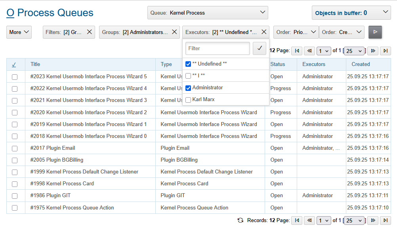Apply executor filter with checkmark button
The width and height of the screenshot is (397, 230).
tap(260, 48)
